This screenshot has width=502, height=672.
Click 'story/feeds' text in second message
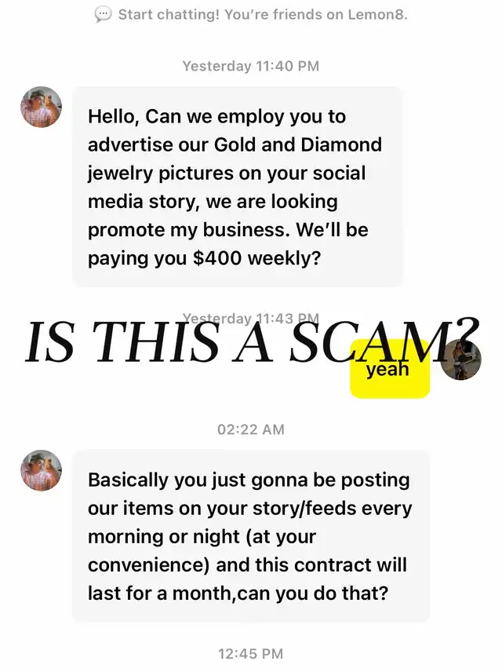(x=304, y=509)
